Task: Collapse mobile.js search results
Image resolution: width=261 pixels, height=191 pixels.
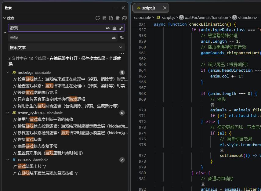Action: tap(8, 72)
